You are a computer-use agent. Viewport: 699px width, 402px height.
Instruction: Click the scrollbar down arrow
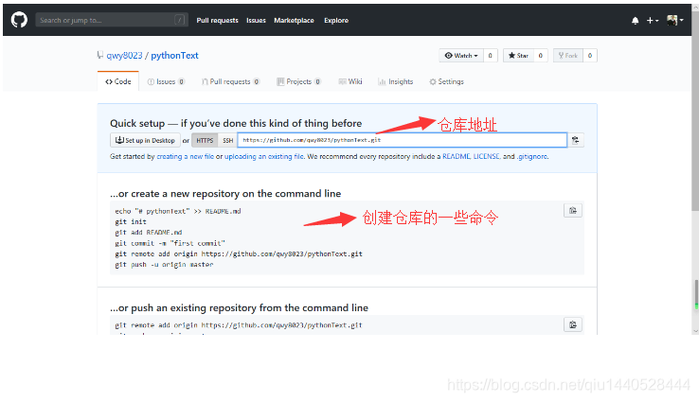coord(696,331)
